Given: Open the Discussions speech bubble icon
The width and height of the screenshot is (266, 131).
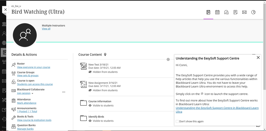Looking at the screenshot, I should 226,12.
